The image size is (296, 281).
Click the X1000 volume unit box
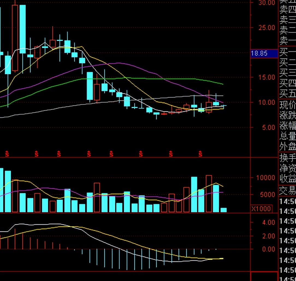(x=261, y=209)
